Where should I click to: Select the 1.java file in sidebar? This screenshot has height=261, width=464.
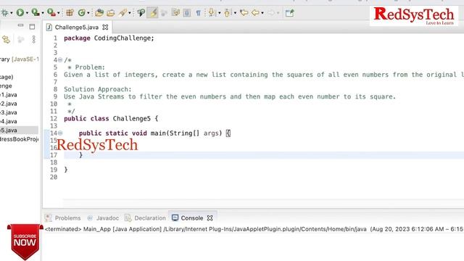pyautogui.click(x=9, y=95)
